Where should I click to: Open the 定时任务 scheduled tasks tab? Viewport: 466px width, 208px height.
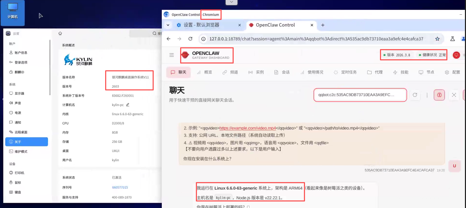(x=345, y=72)
